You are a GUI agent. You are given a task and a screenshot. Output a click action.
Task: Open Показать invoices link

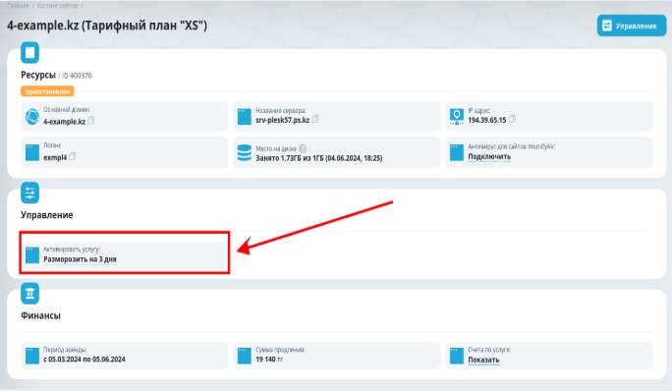[483, 360]
